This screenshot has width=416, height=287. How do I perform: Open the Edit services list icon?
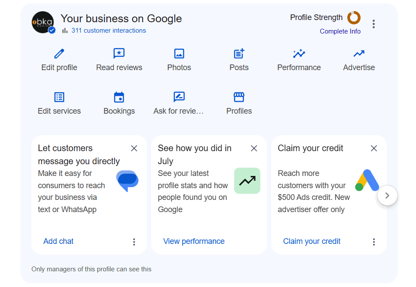[x=59, y=97]
